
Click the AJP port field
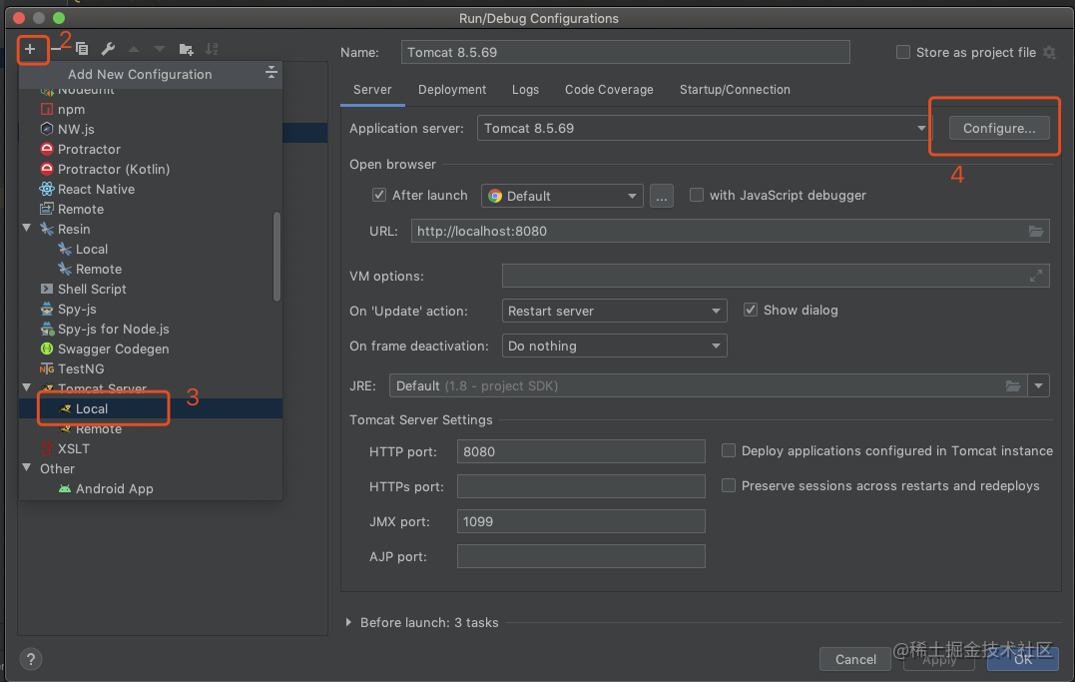(581, 556)
